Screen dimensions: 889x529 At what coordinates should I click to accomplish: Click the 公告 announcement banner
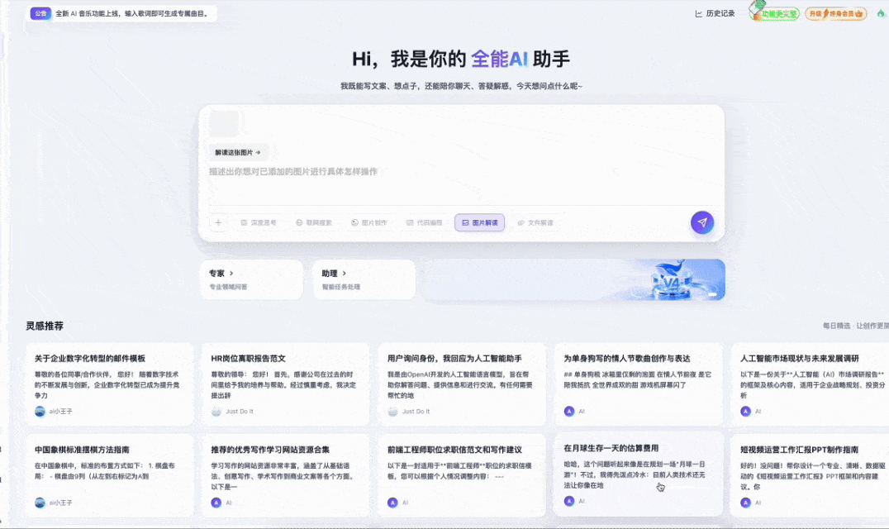[x=121, y=13]
